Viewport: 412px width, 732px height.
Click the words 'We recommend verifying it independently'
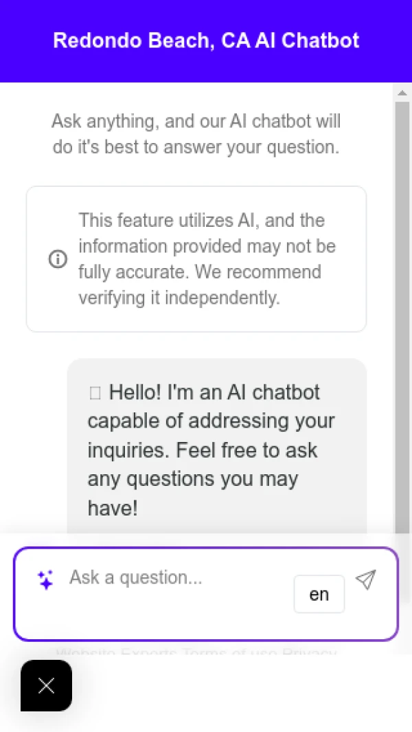pos(200,285)
